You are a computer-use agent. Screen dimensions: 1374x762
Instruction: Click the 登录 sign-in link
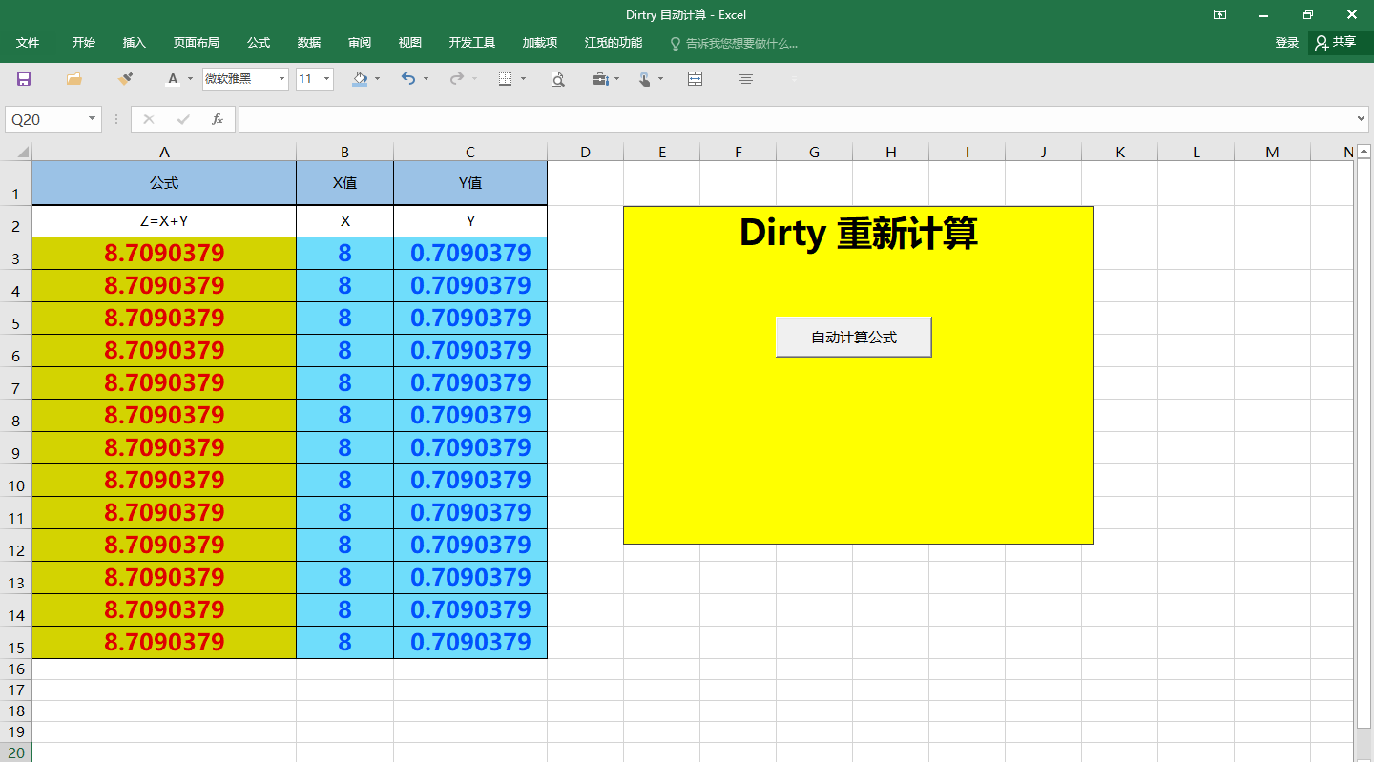[1287, 43]
